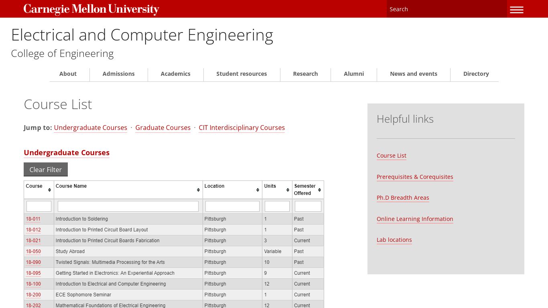Open the hamburger menu icon

click(516, 10)
